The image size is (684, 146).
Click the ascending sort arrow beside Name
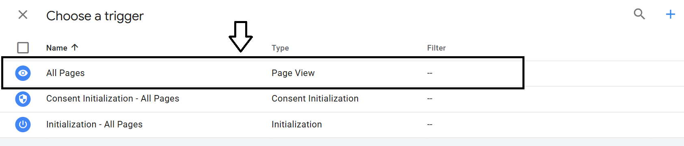coord(75,47)
